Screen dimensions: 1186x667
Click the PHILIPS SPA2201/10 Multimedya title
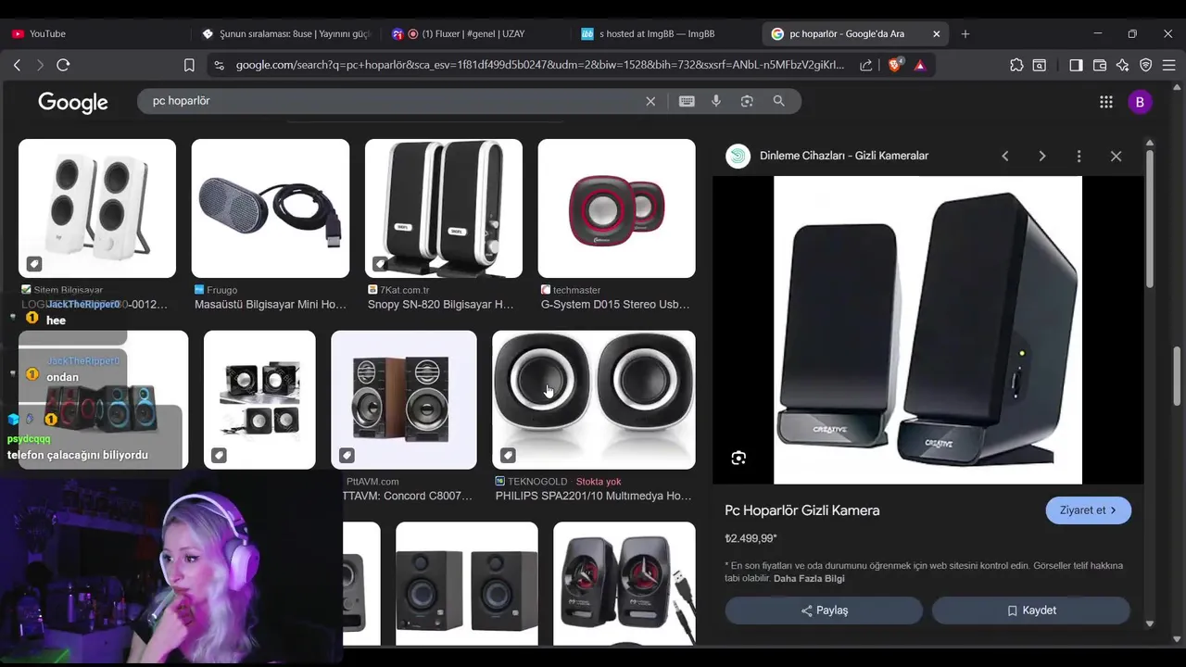pos(593,496)
